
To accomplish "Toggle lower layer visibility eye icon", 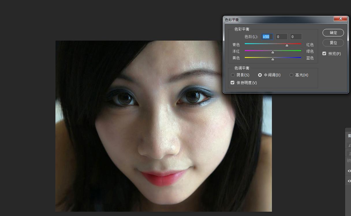I will tap(349, 181).
